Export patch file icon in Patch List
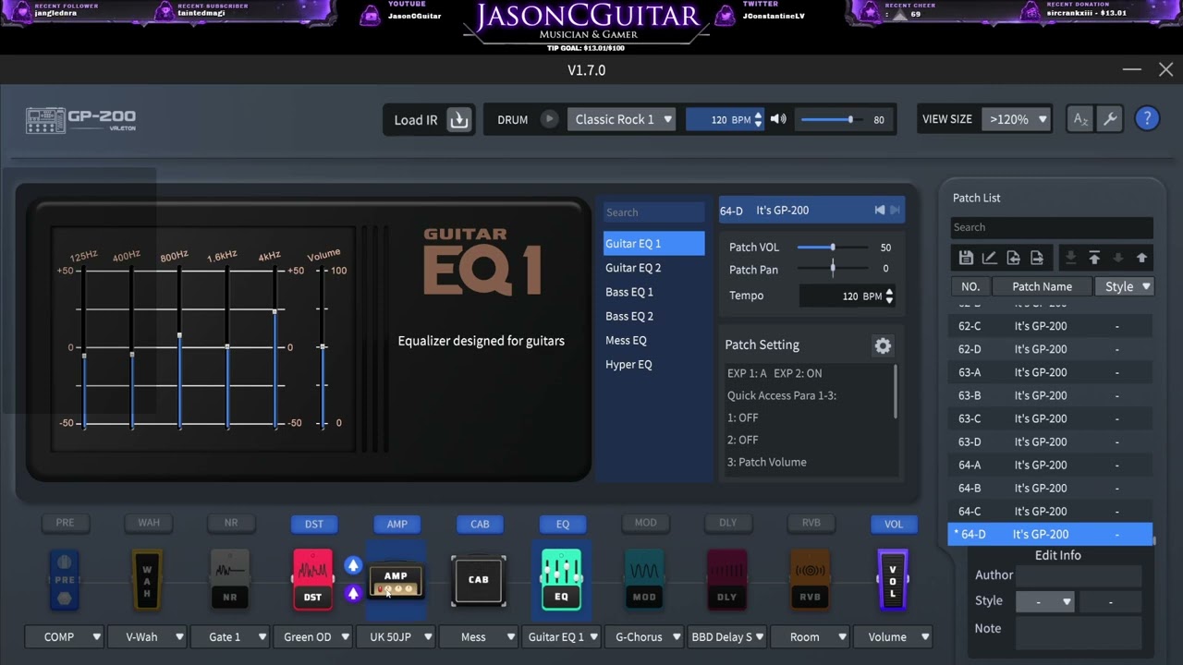1183x665 pixels. [1036, 258]
